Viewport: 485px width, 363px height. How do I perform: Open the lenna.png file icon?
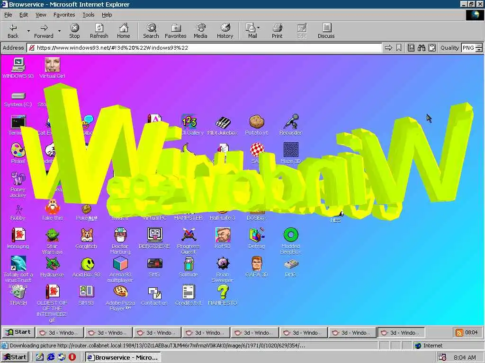pyautogui.click(x=18, y=238)
